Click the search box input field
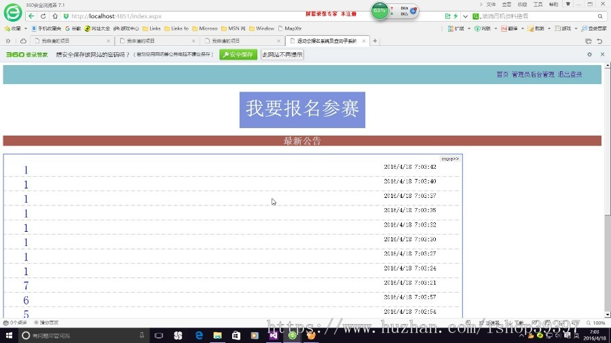 [x=538, y=16]
